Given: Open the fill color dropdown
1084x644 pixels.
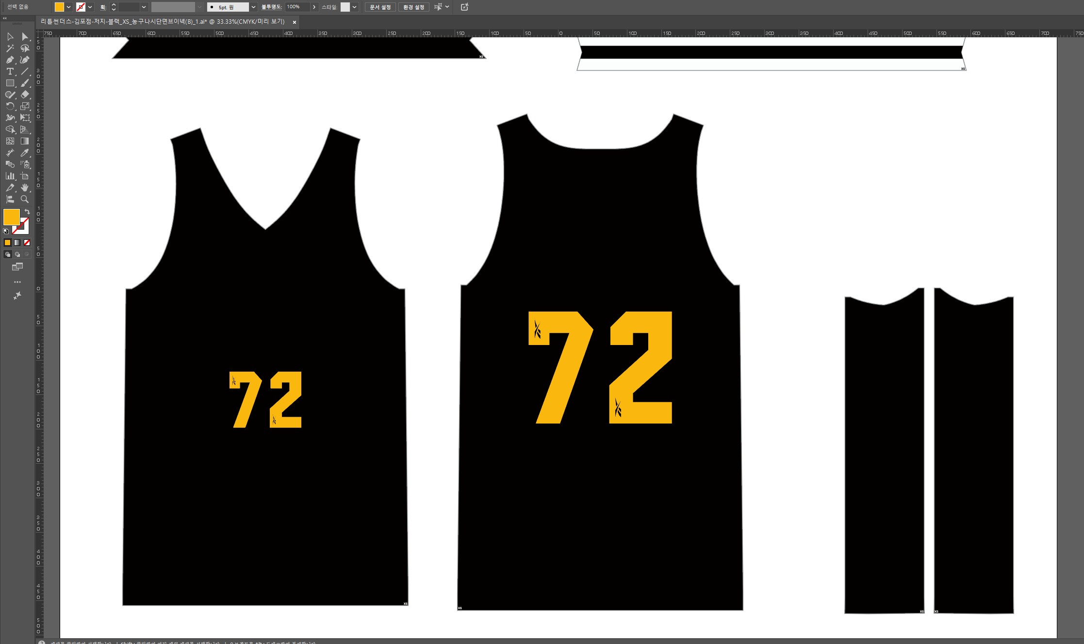Looking at the screenshot, I should tap(68, 7).
